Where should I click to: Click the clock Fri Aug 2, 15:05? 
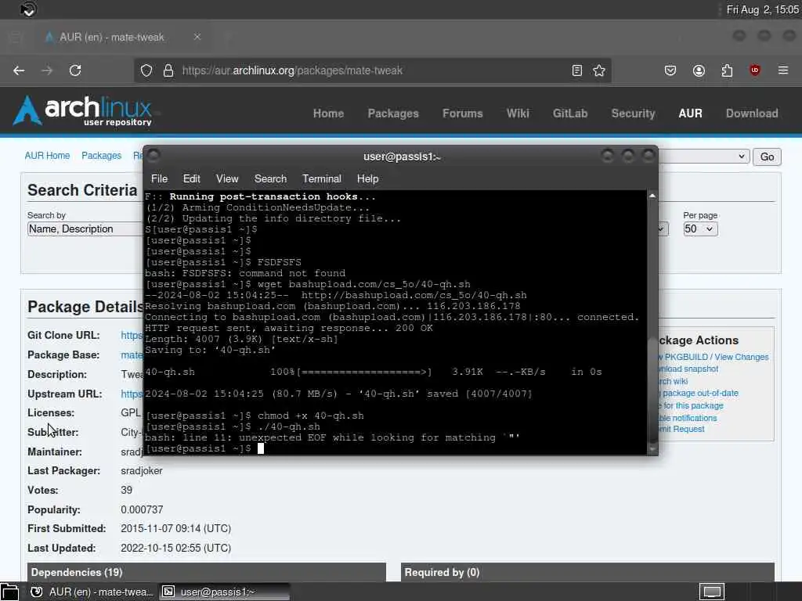[762, 9]
